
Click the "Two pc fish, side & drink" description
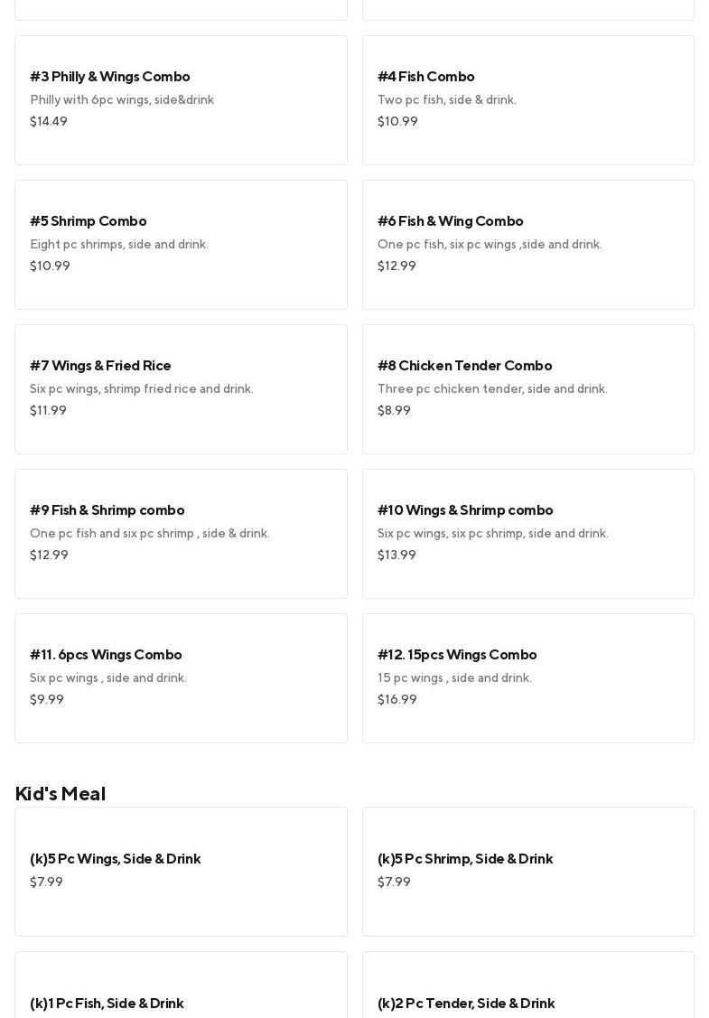pos(447,100)
